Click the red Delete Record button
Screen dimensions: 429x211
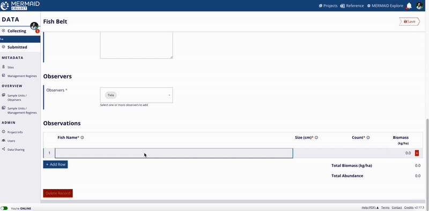pyautogui.click(x=58, y=193)
